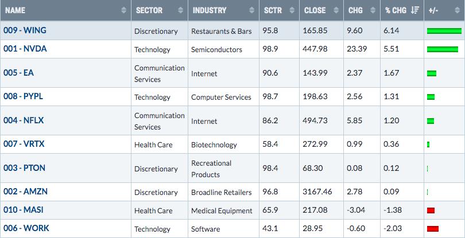Open the 008 - PYPL stock link
Screen dimensions: 465x238
pos(23,96)
